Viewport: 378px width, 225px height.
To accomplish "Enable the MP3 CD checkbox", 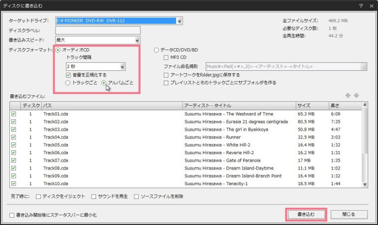I will tap(166, 58).
